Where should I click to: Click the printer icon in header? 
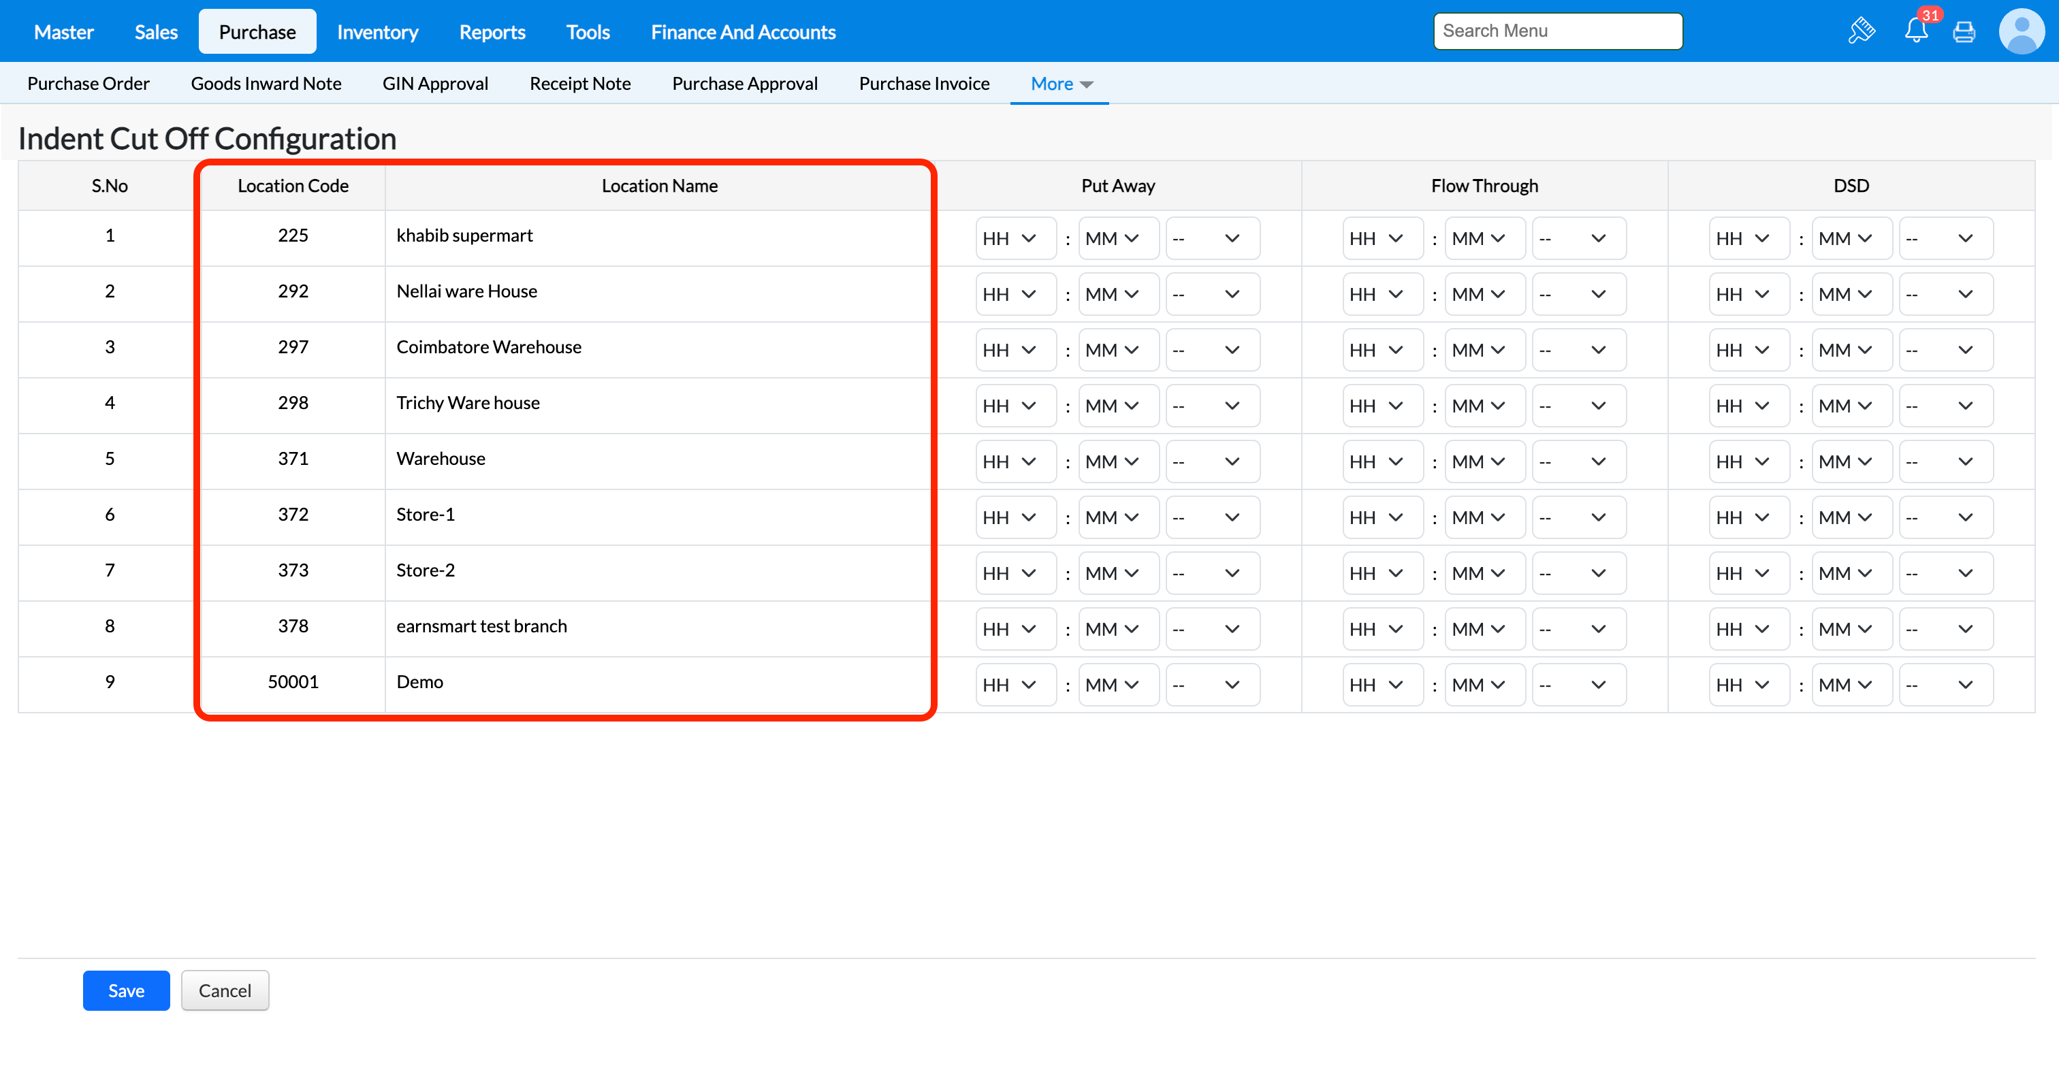[x=1964, y=32]
